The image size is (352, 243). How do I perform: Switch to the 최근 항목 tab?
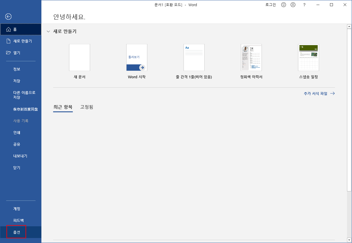[x=63, y=107]
